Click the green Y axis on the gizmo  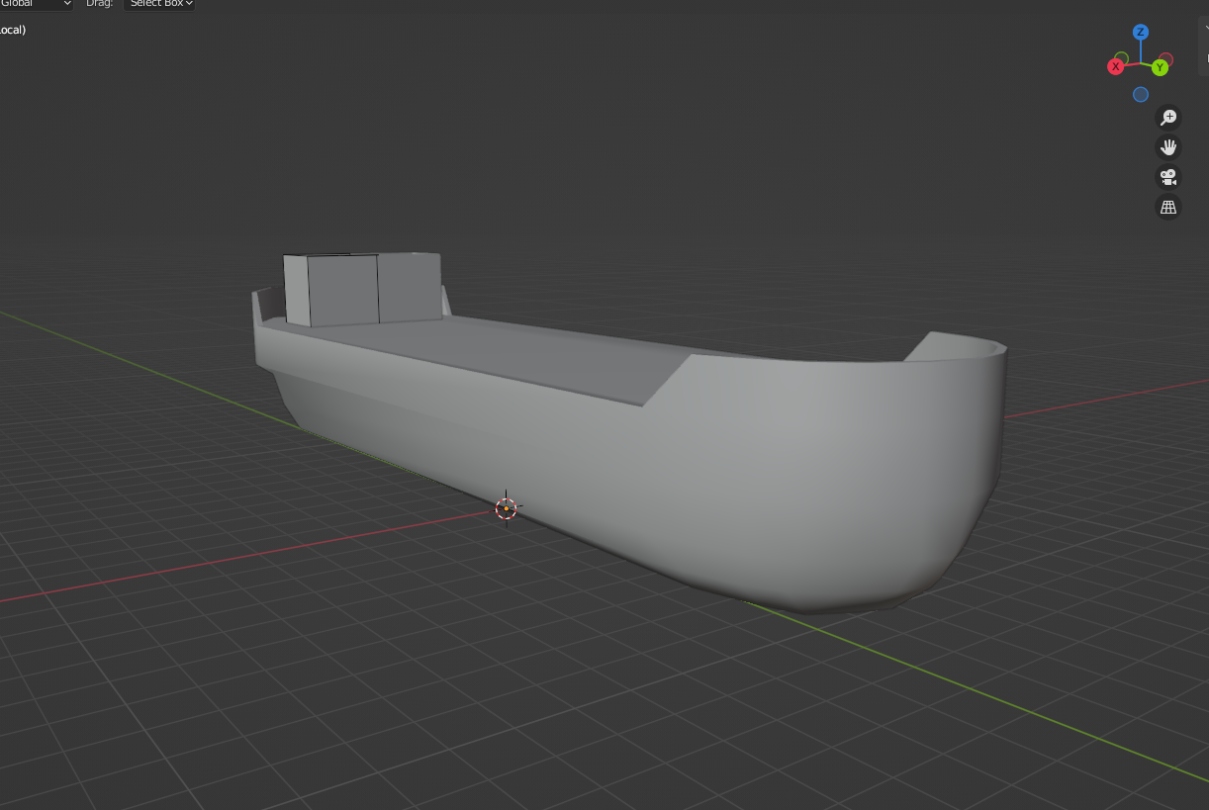1160,68
